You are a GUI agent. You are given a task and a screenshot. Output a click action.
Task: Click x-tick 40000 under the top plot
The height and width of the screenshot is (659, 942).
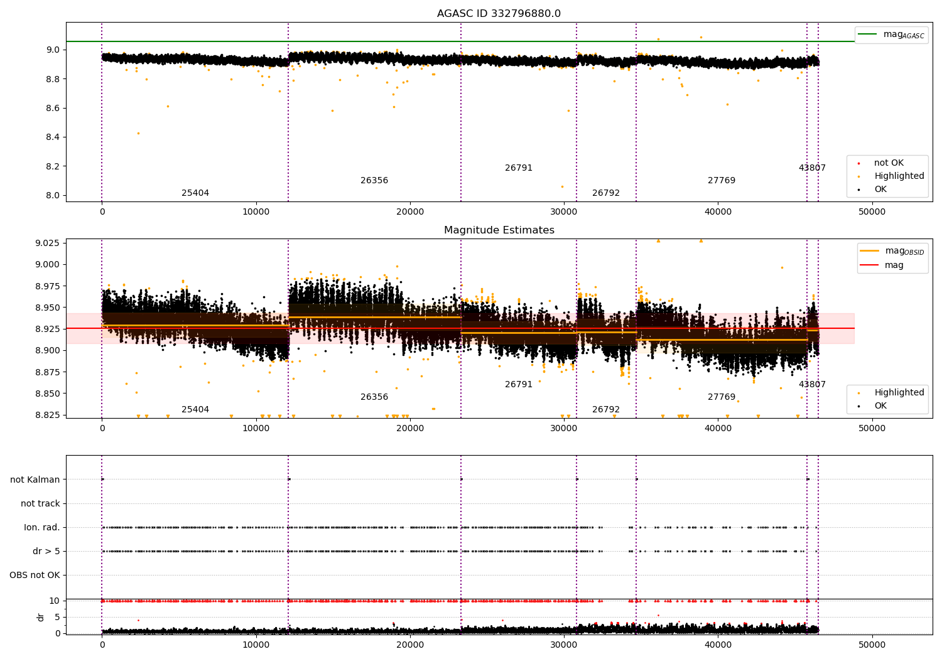click(718, 212)
